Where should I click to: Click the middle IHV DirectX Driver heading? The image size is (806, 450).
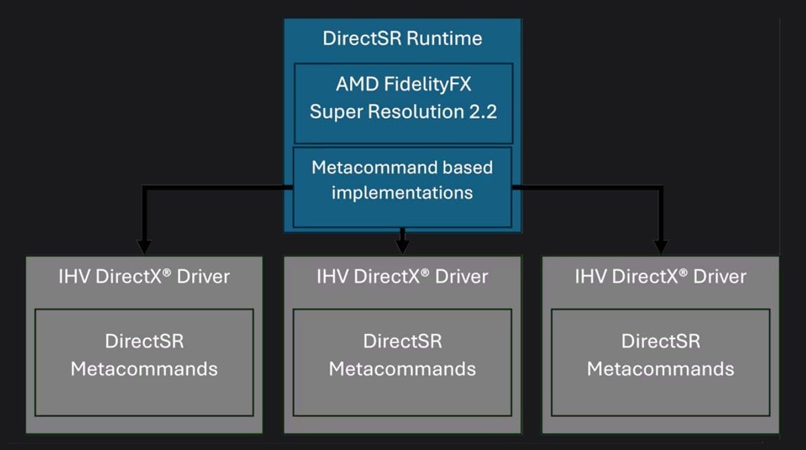click(x=402, y=276)
